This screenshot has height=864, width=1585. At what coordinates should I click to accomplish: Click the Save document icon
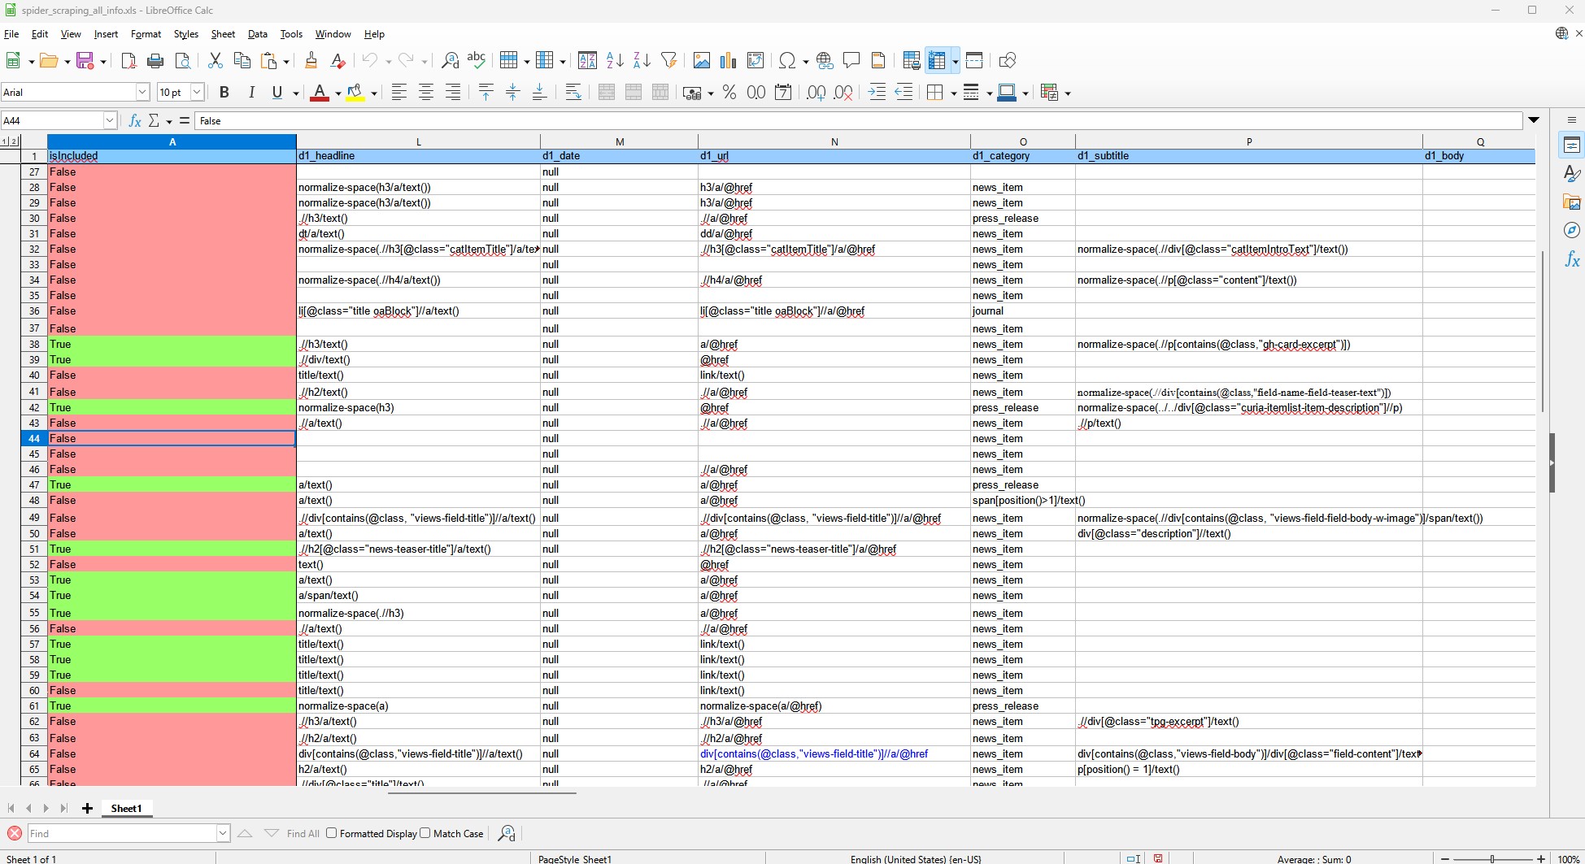coord(84,61)
